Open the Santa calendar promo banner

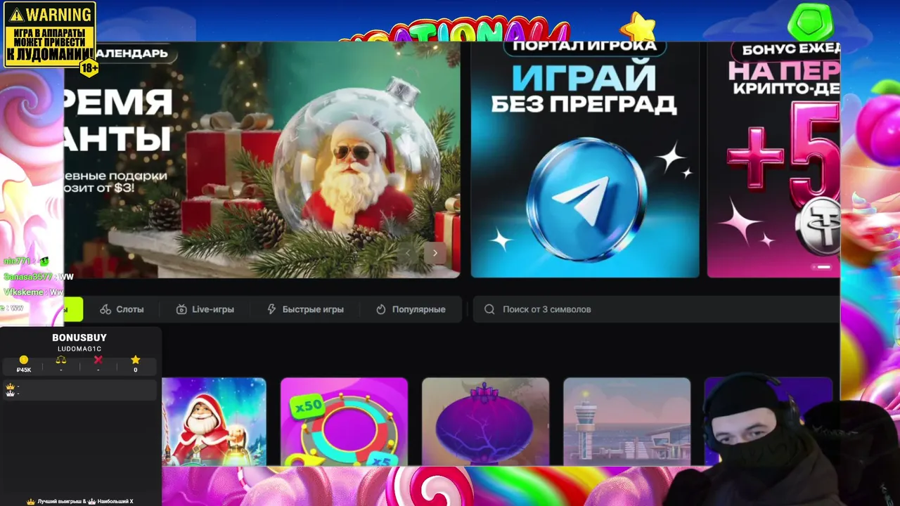pyautogui.click(x=262, y=160)
